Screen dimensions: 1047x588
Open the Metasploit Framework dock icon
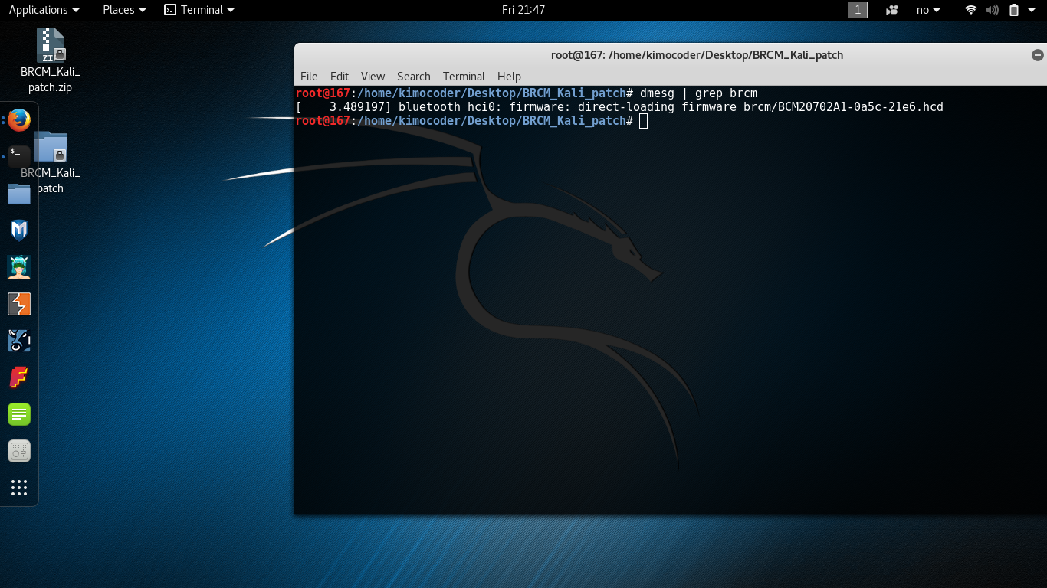click(x=19, y=230)
